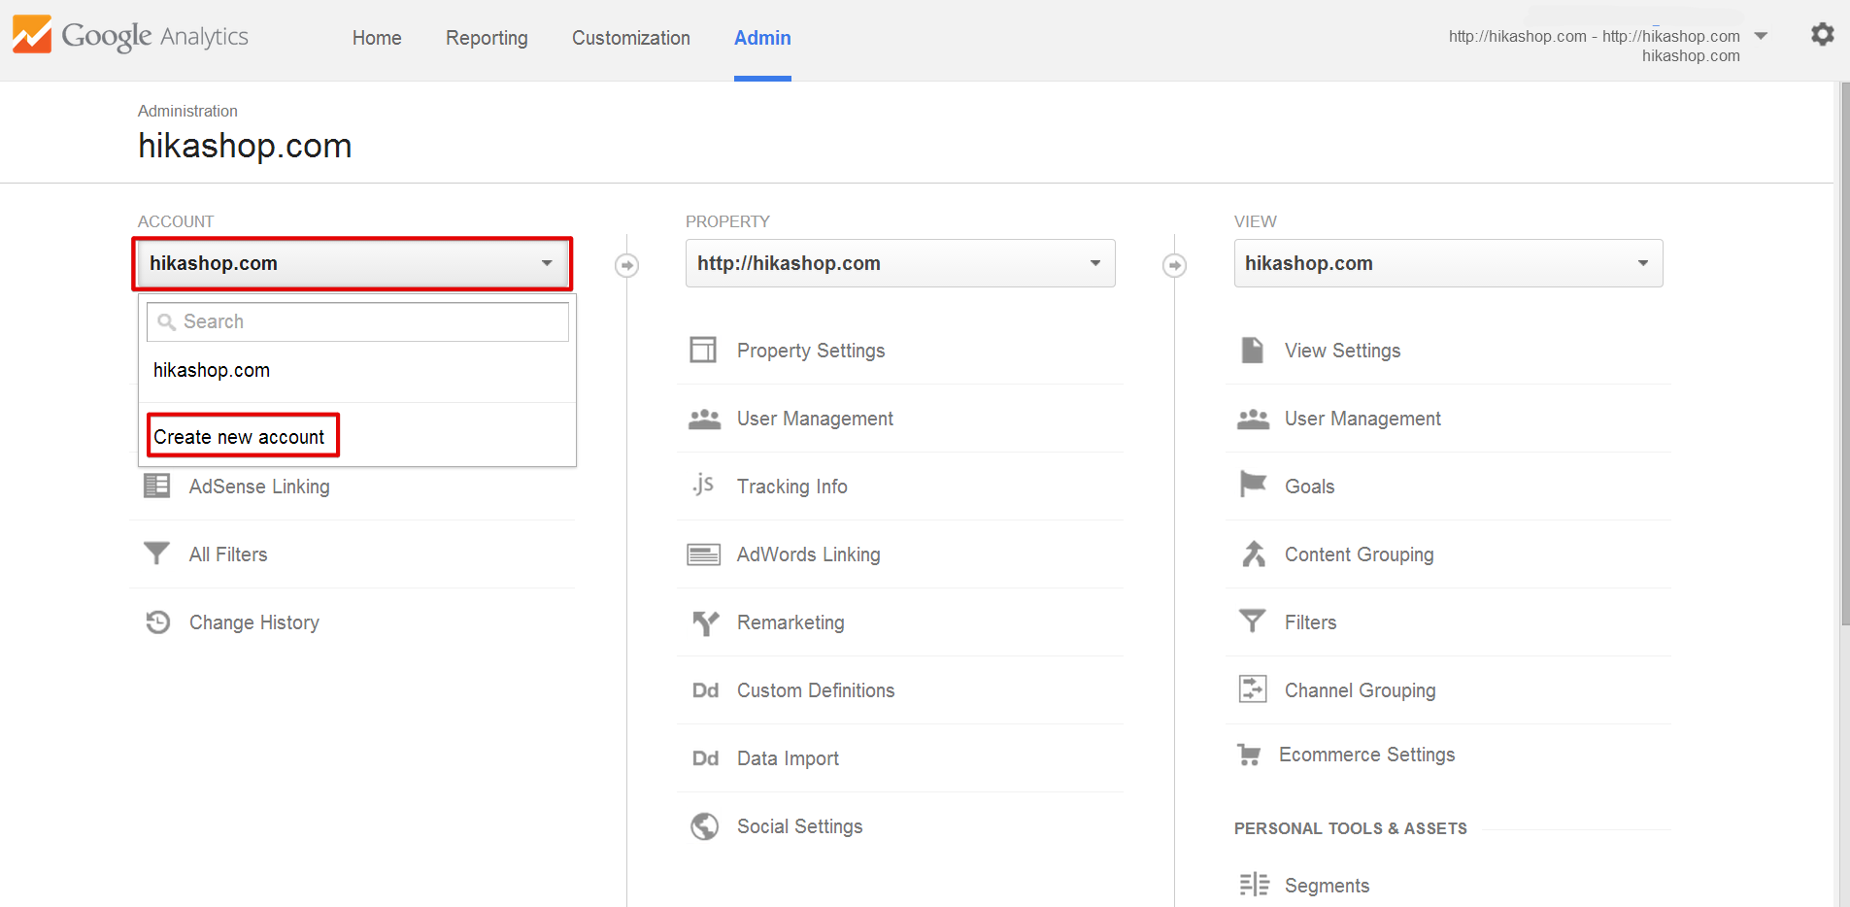Click arrow icon between Account and Property
Screen dimensions: 1850x907
627,265
